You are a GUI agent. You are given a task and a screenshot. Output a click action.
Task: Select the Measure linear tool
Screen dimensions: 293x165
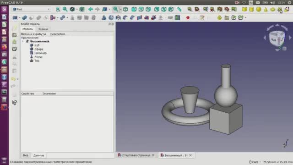tap(190, 9)
